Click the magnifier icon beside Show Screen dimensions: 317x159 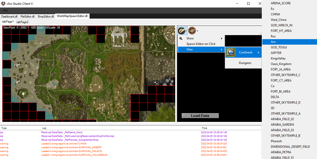(181, 38)
